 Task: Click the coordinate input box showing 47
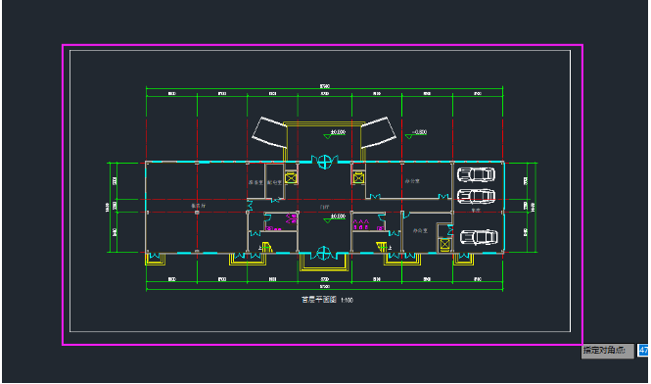click(x=643, y=351)
